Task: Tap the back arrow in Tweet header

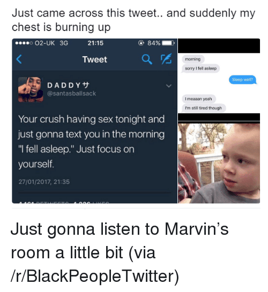Action: coord(19,59)
